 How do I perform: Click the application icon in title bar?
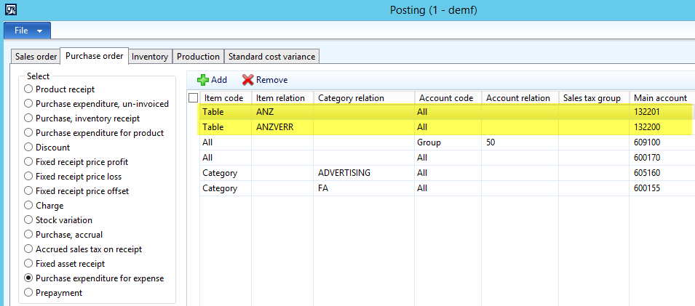[10, 10]
